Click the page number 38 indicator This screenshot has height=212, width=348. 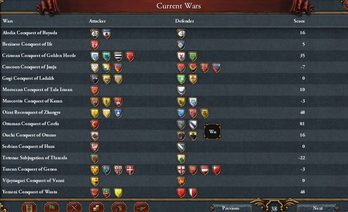tap(274, 209)
